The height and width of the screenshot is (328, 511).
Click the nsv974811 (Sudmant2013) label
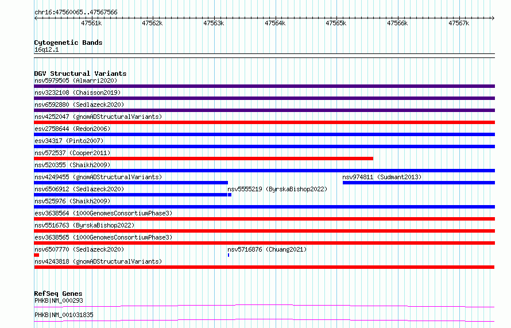pyautogui.click(x=382, y=177)
